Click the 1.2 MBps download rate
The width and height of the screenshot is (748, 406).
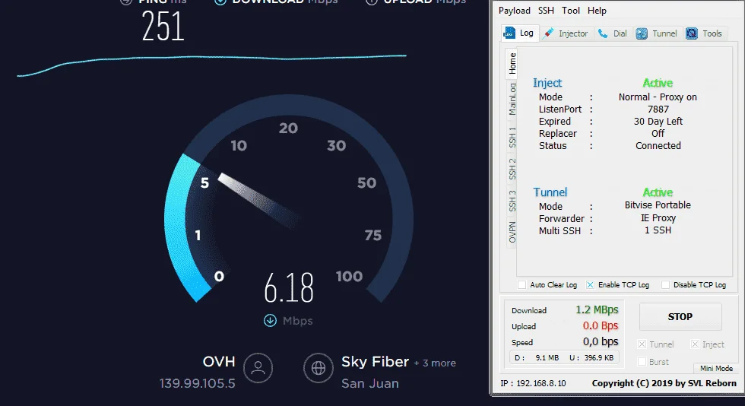pyautogui.click(x=597, y=310)
